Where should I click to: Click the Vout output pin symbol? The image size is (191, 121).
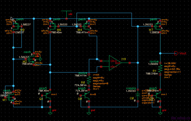click(x=176, y=53)
